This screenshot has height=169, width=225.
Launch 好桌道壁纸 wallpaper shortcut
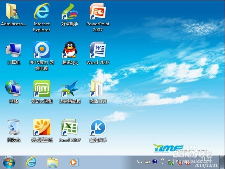pyautogui.click(x=42, y=127)
